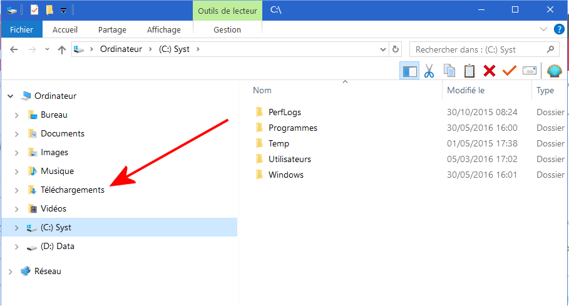The image size is (569, 306).
Task: Select the PerfLogs folder
Action: tap(284, 112)
